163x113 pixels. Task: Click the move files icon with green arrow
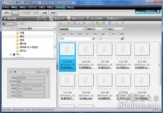pyautogui.click(x=98, y=23)
